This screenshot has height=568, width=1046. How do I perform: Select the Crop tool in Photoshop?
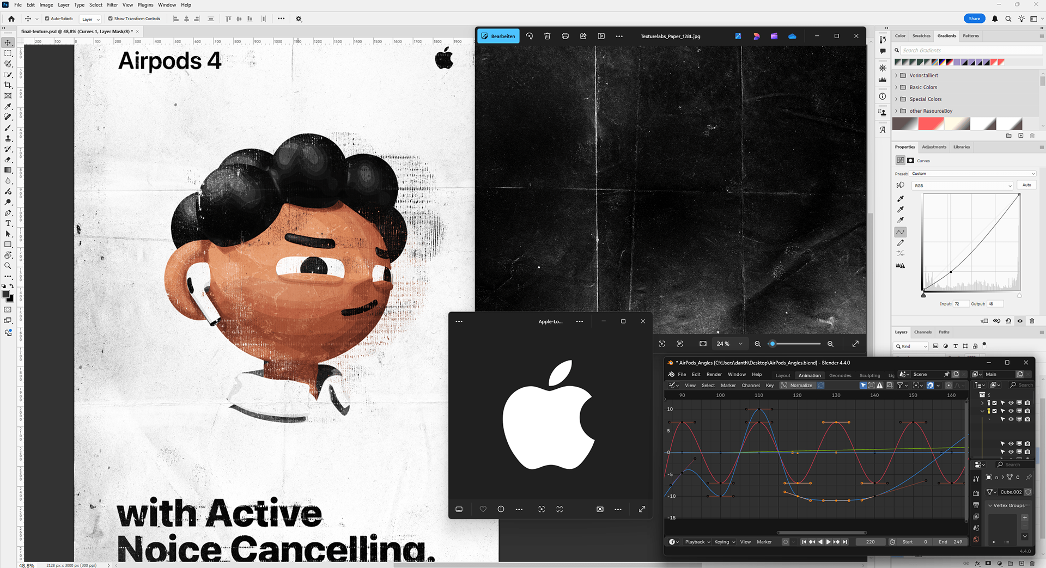click(8, 85)
